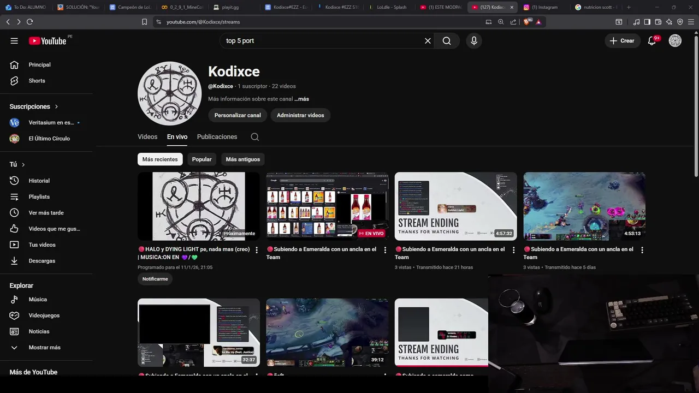Click the Personalizar canal button
The image size is (699, 393).
(x=238, y=115)
